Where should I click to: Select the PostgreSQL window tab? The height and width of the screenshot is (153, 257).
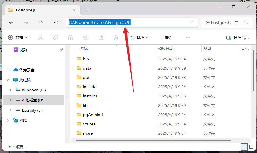coord(42,10)
